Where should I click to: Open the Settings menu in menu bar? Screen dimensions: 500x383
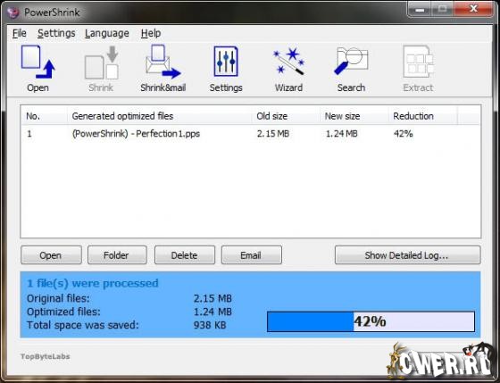tap(56, 33)
